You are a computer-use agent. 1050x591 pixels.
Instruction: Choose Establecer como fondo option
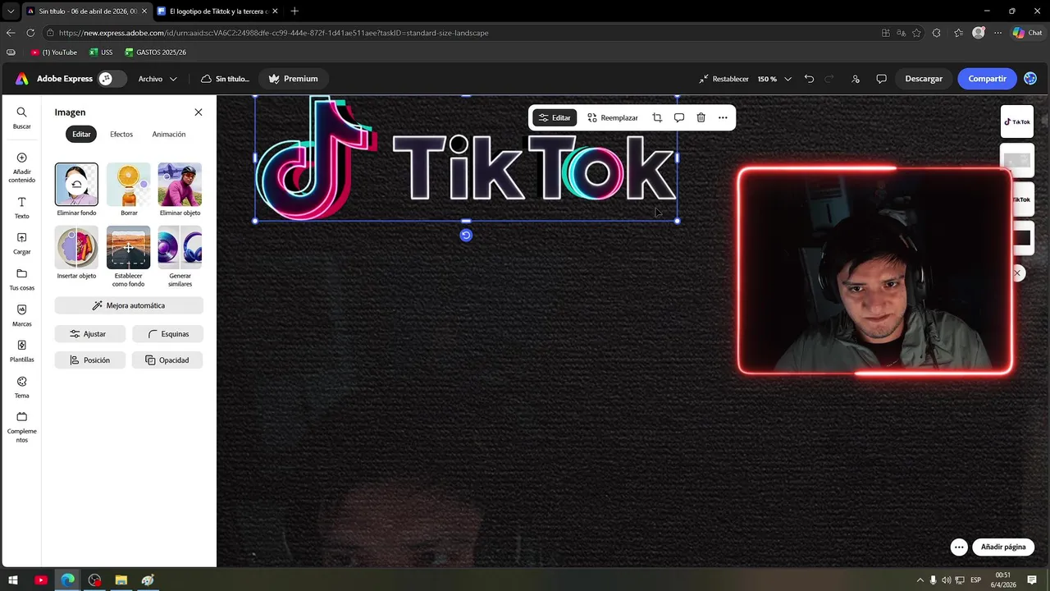tap(129, 257)
